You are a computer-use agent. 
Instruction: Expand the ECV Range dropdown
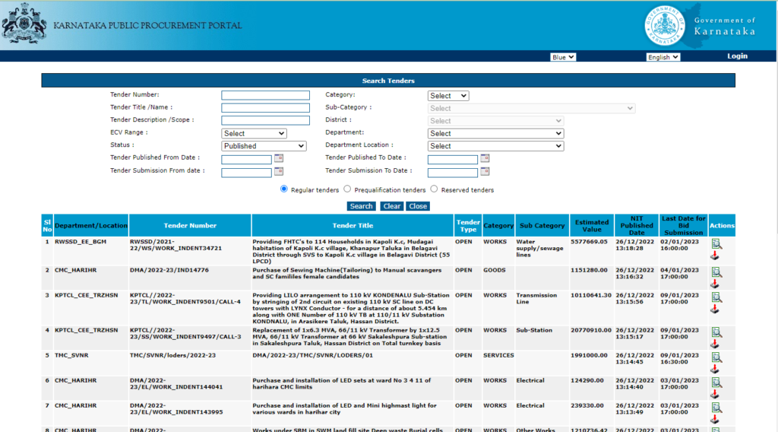click(254, 133)
